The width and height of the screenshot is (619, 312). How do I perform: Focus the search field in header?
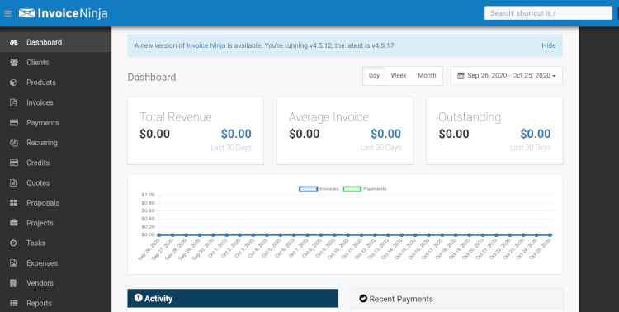coord(548,13)
